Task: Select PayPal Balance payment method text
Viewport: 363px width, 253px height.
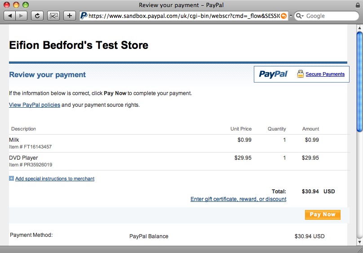Action: tap(149, 236)
